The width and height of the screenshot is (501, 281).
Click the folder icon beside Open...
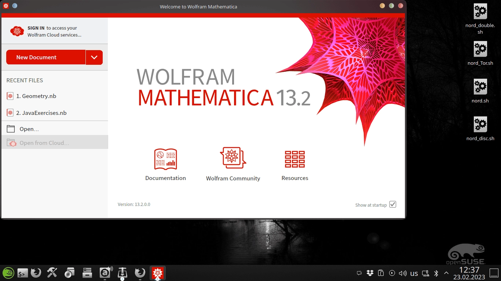click(11, 129)
